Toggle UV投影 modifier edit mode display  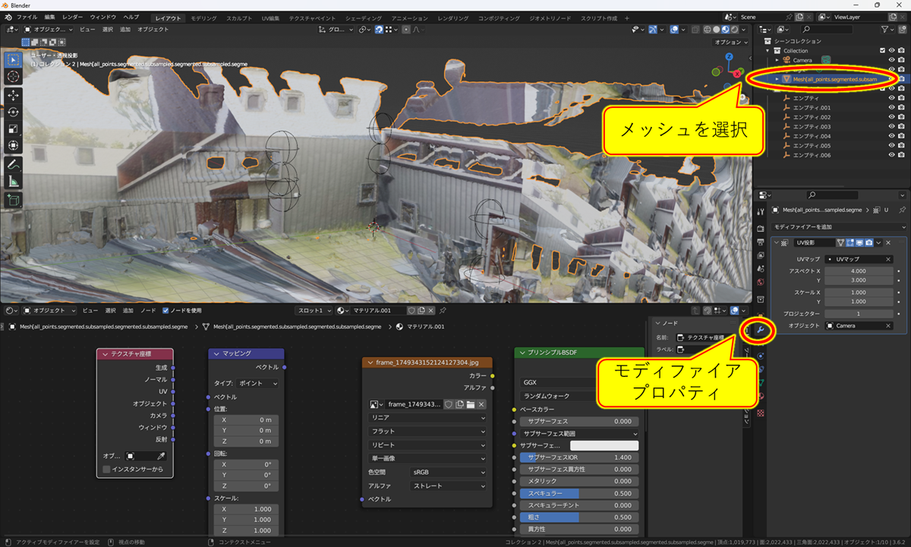[850, 242]
